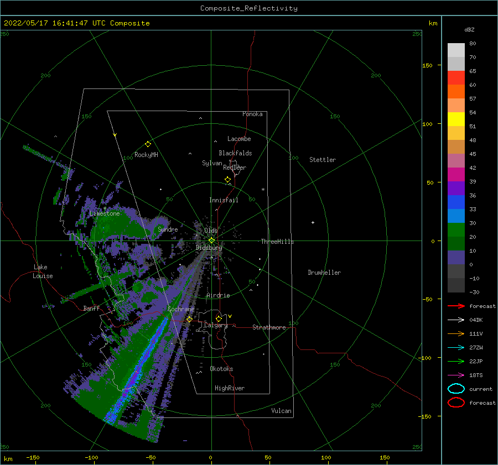Click the 45 dBZ brown-orange color swatch
The height and width of the screenshot is (465, 498).
coord(456,147)
